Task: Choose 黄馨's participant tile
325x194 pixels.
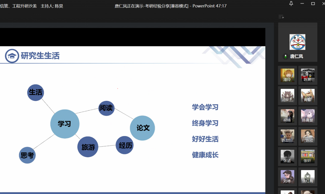Action: pyautogui.click(x=308, y=95)
